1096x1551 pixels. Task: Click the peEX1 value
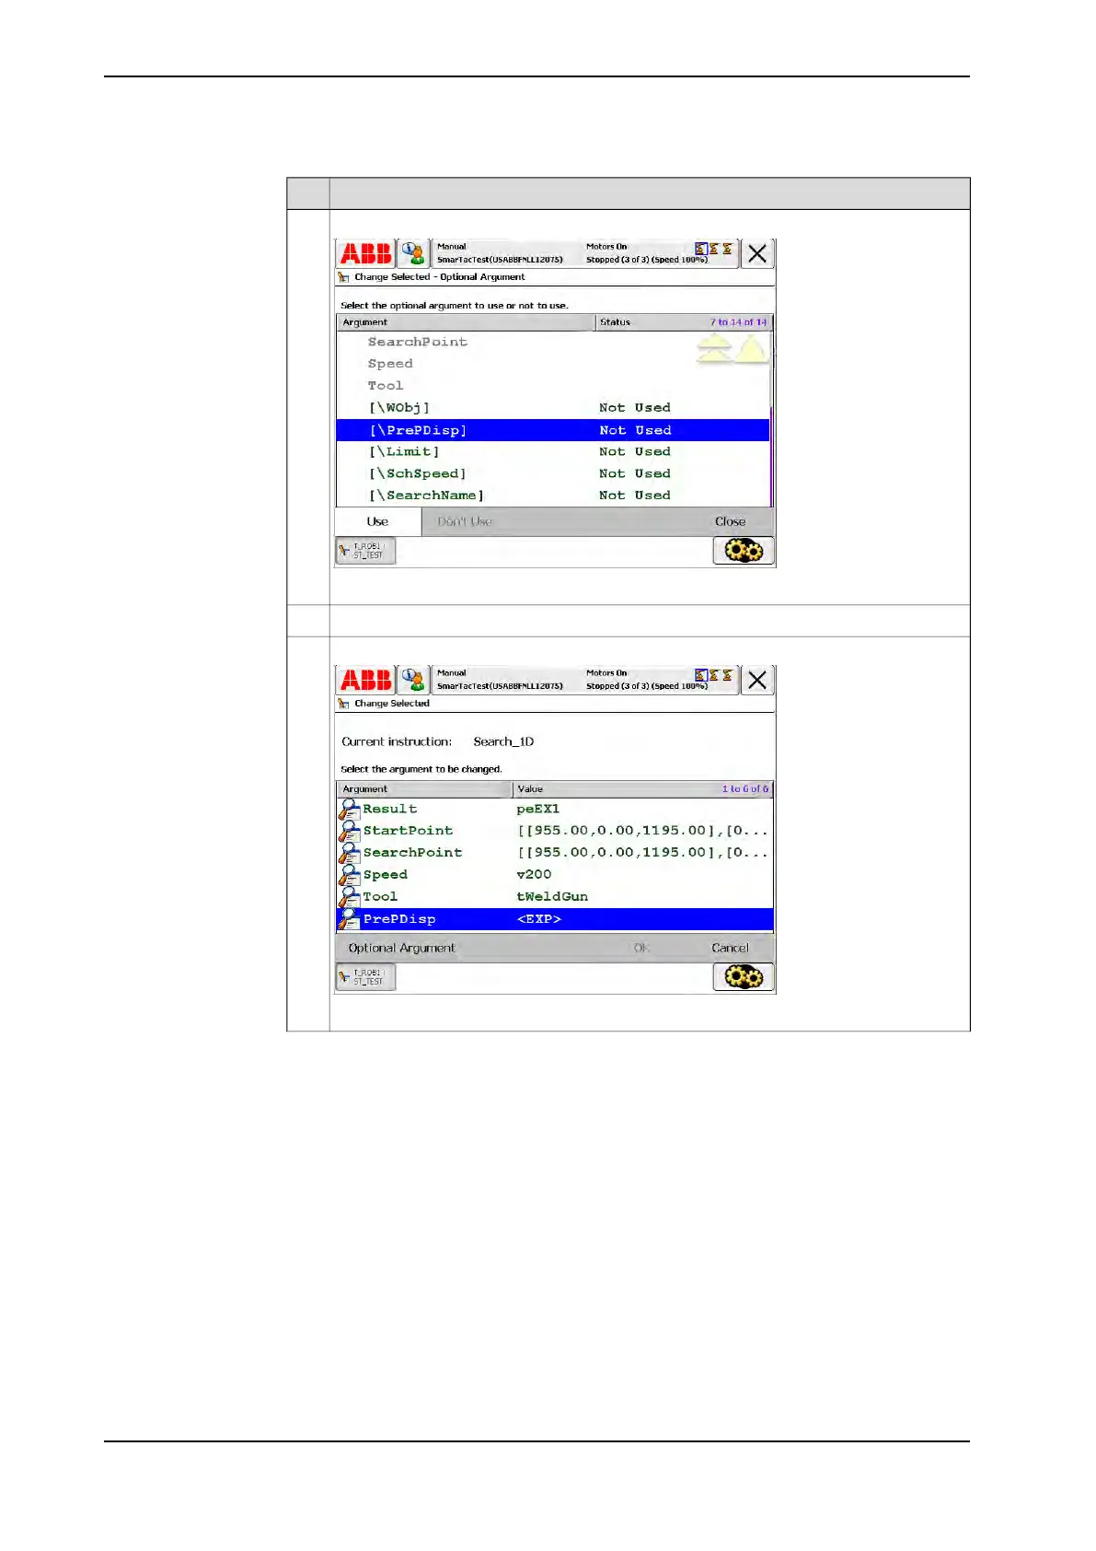[x=538, y=809]
